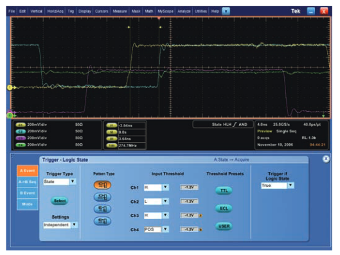This screenshot has width=340, height=255.
Task: Close the Trigger control panel
Action: click(x=326, y=159)
